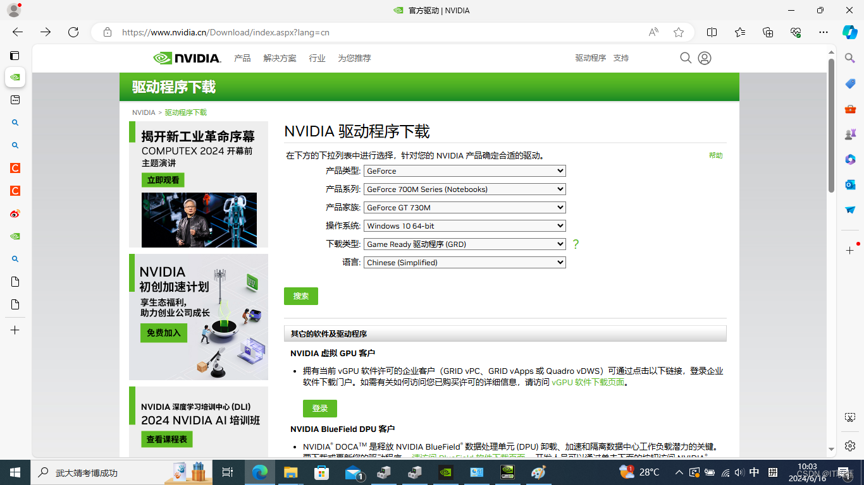Open the Favorites list
864x485 pixels.
pos(740,32)
